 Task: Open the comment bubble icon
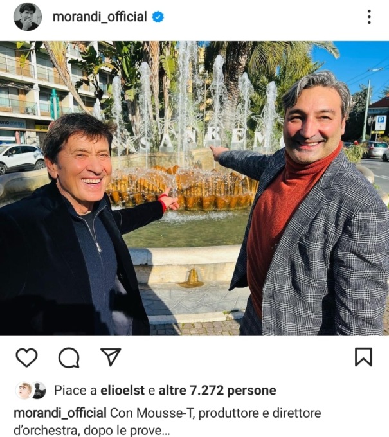click(69, 357)
